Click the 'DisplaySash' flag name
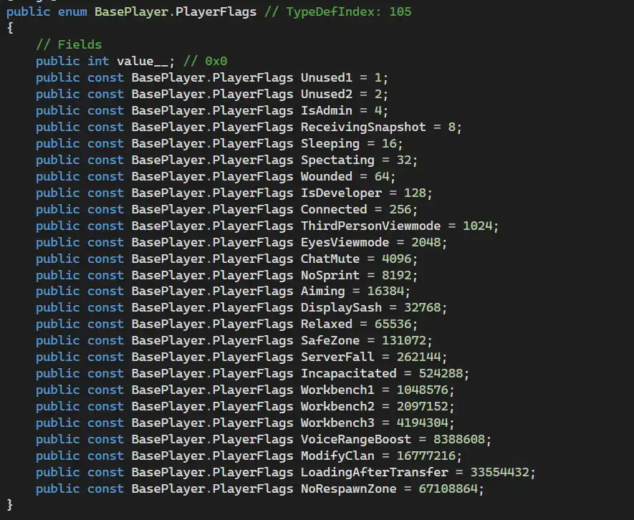Viewport: 634px width, 520px height. coord(341,308)
